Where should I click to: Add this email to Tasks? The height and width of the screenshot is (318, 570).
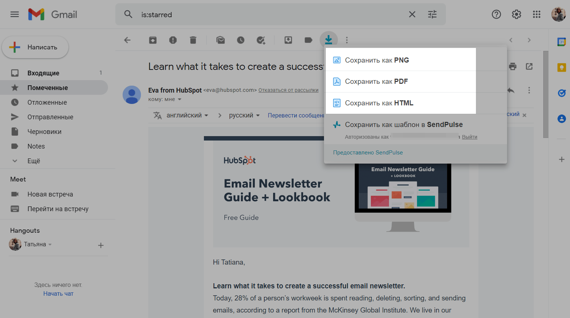[x=261, y=40]
